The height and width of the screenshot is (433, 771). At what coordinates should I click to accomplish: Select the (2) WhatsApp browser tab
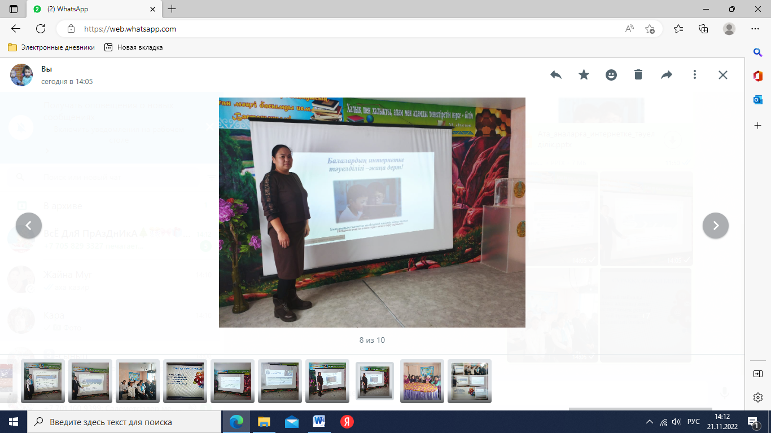click(93, 9)
